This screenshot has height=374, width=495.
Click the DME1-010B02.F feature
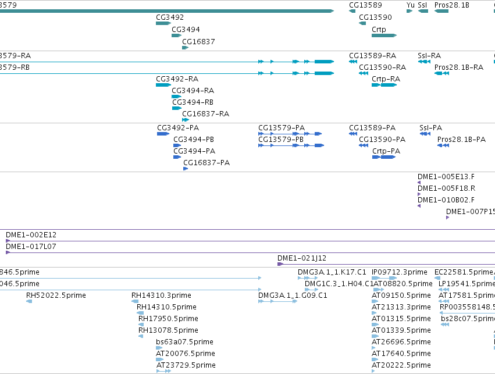pyautogui.click(x=419, y=206)
